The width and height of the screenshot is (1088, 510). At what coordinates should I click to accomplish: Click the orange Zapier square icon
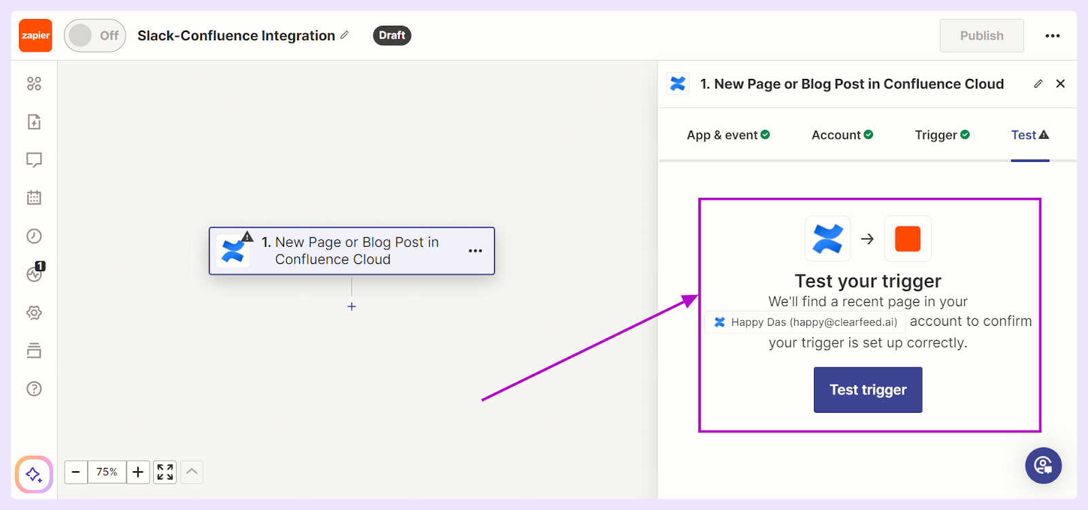[908, 239]
